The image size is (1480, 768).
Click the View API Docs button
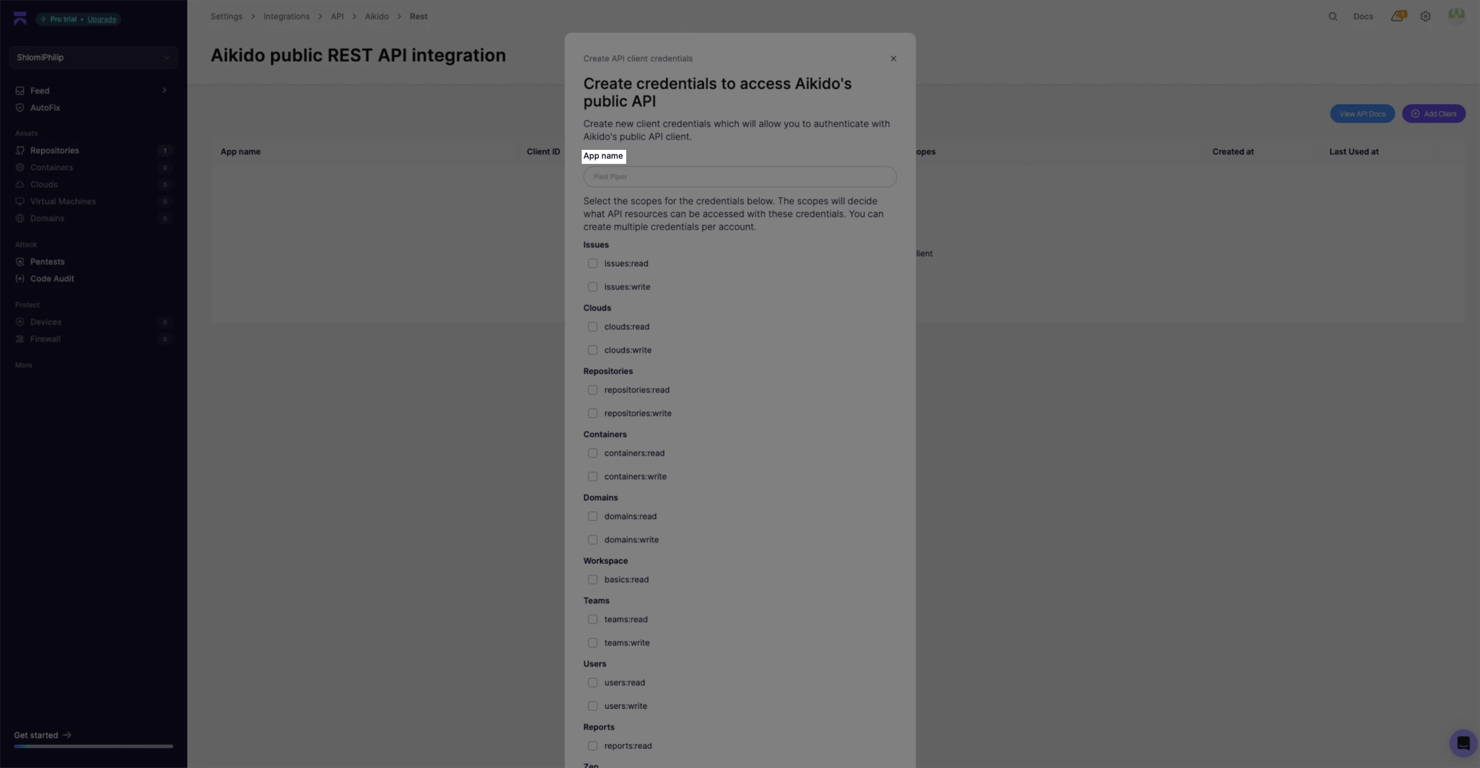1362,114
